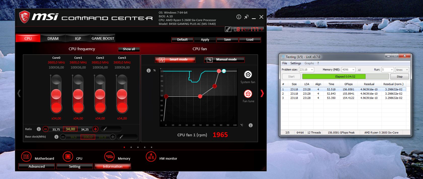Open the Settings menu in LinX

(296, 63)
